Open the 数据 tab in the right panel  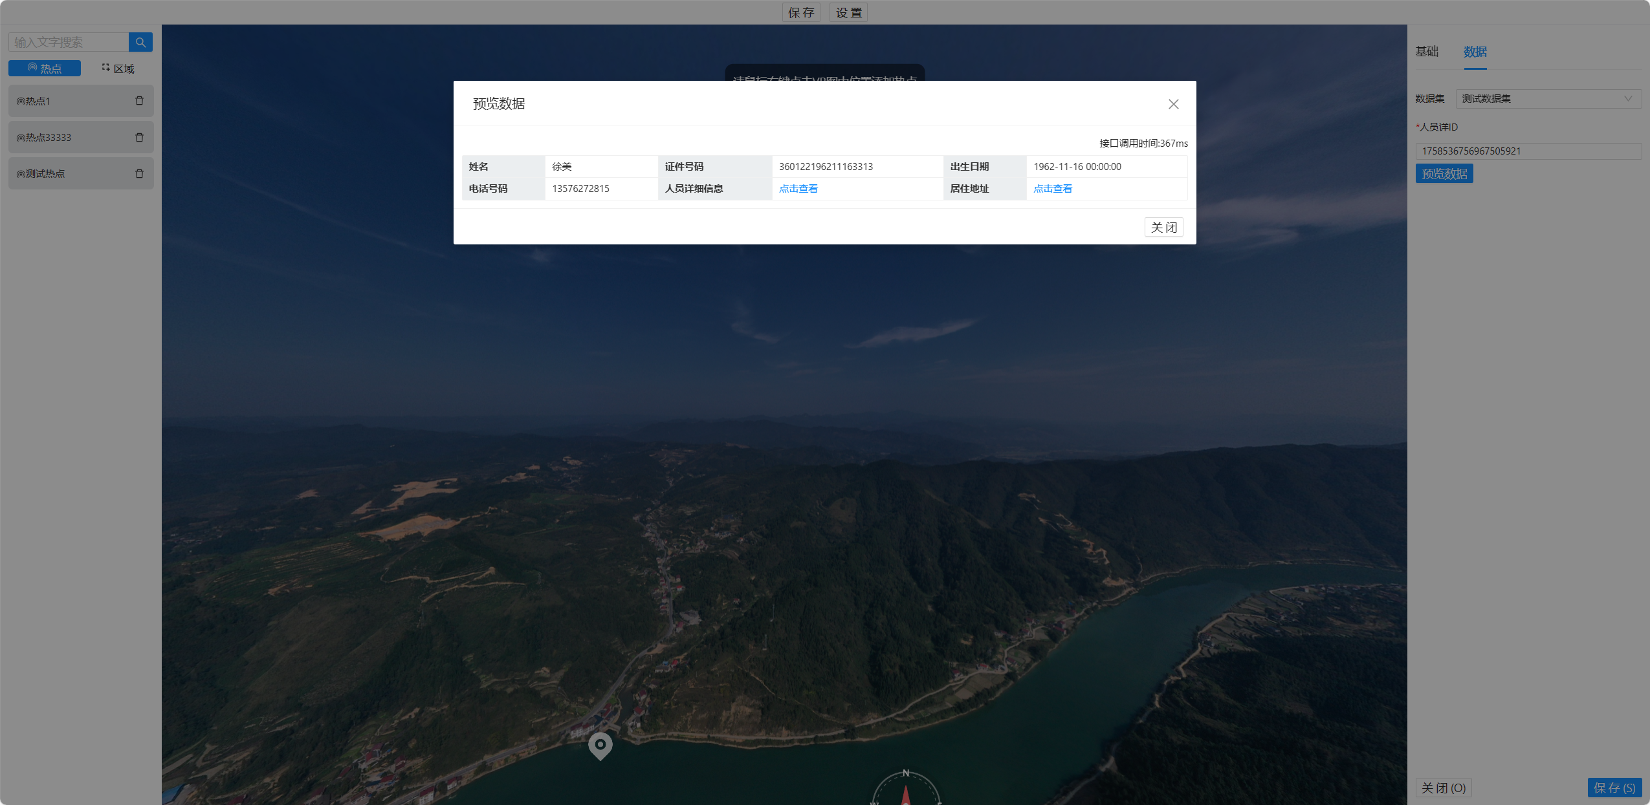coord(1475,52)
